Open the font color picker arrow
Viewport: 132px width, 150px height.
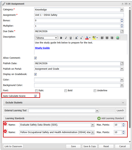pyautogui.click(x=90, y=38)
